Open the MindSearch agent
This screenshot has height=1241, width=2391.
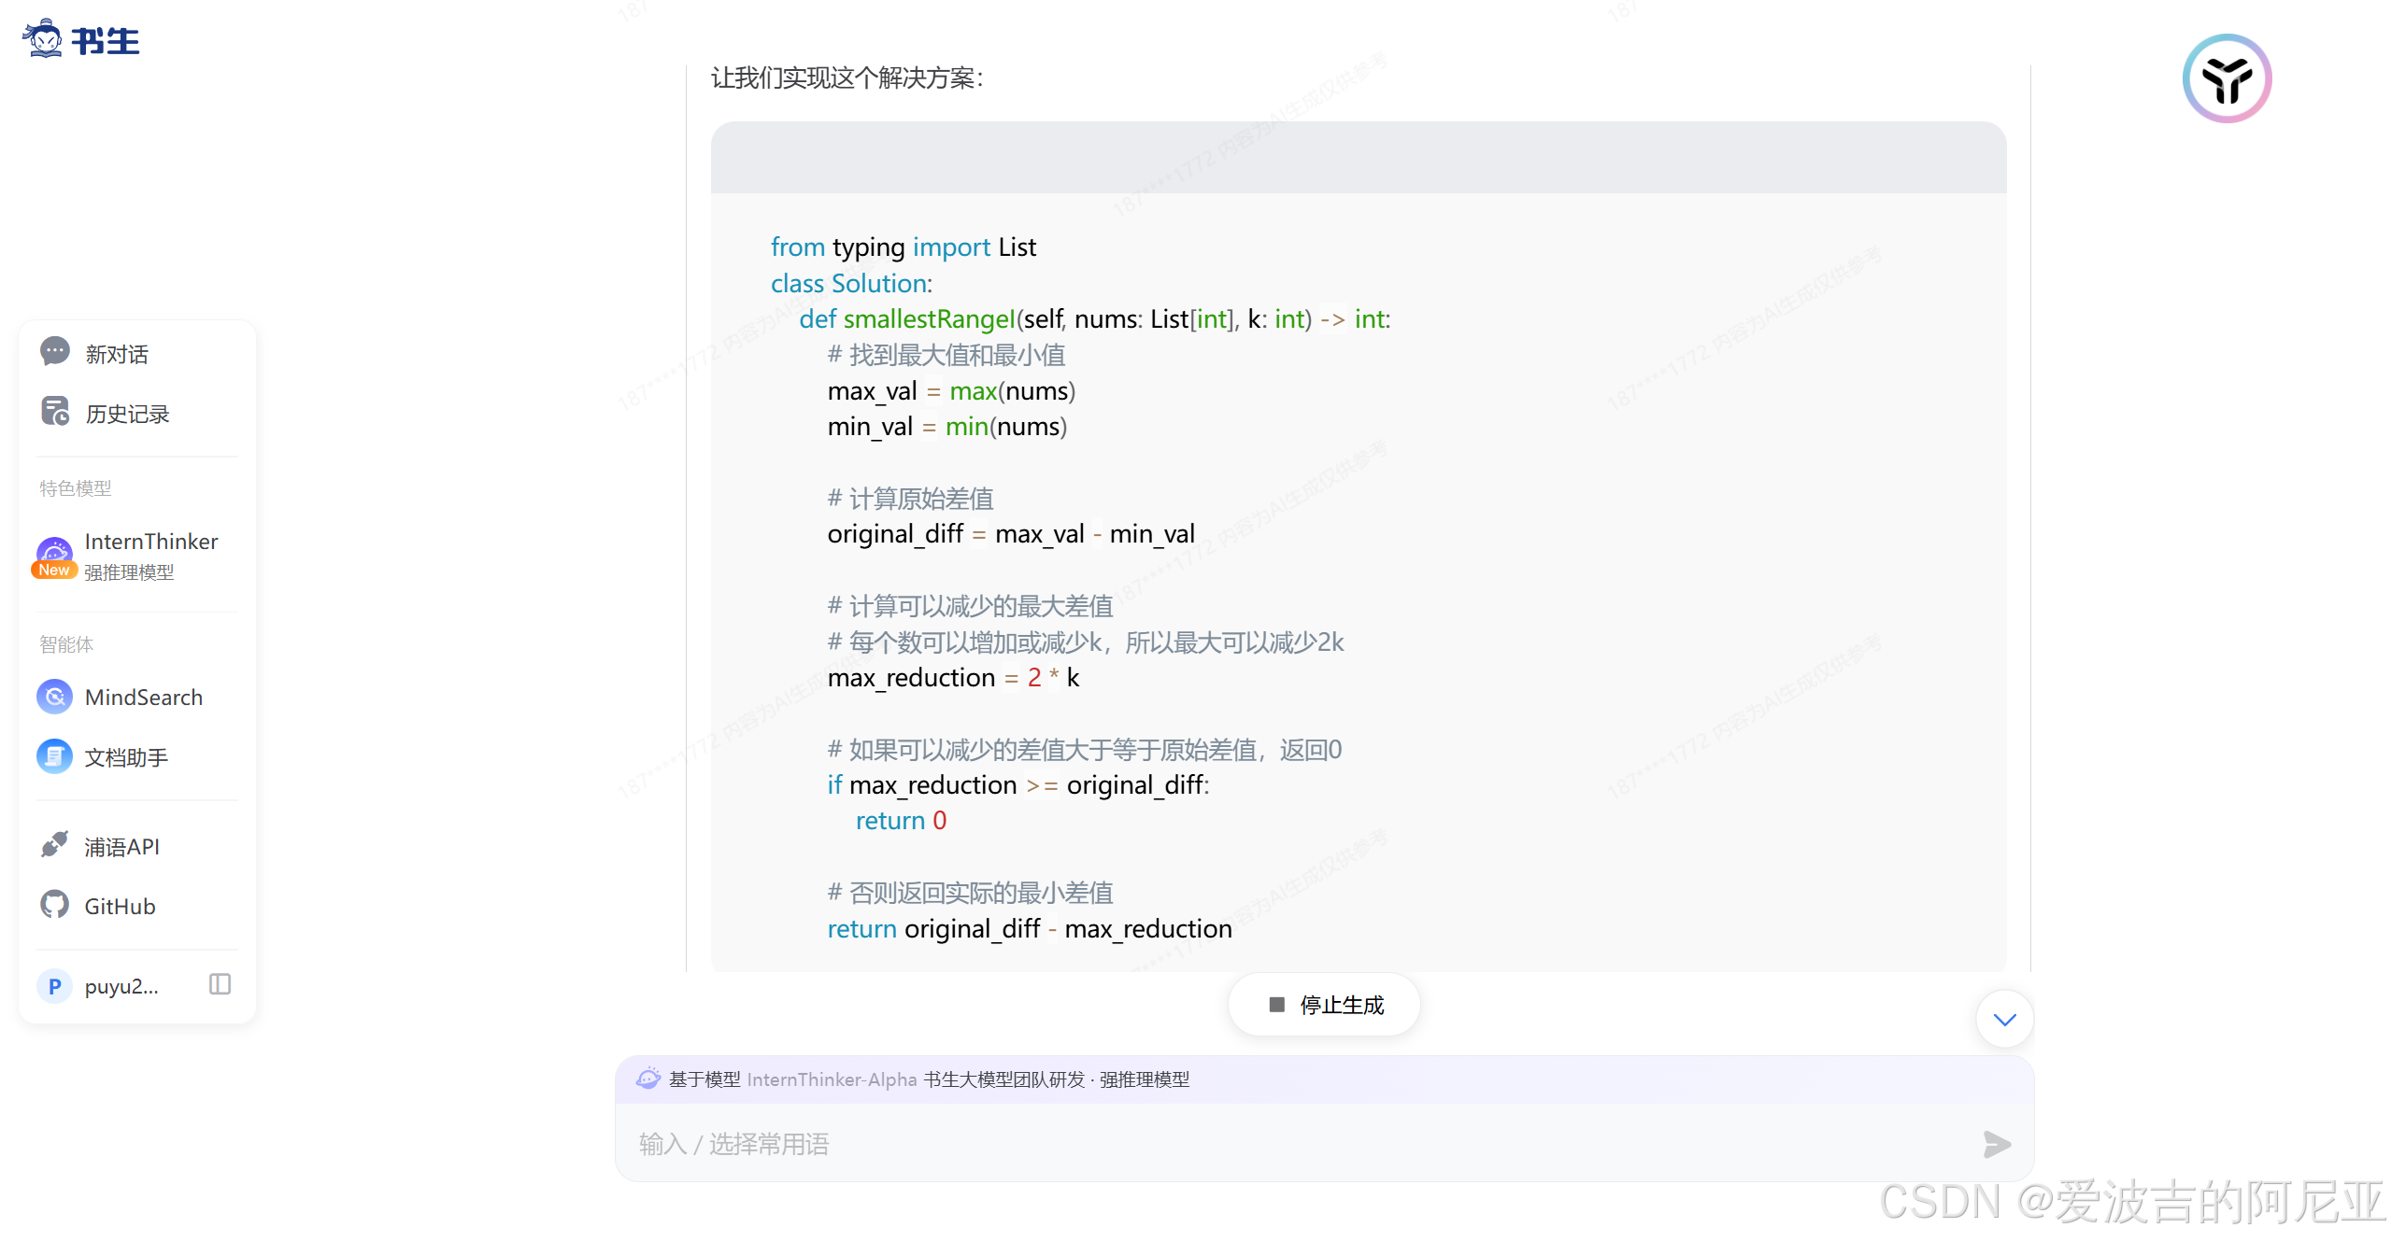(143, 698)
